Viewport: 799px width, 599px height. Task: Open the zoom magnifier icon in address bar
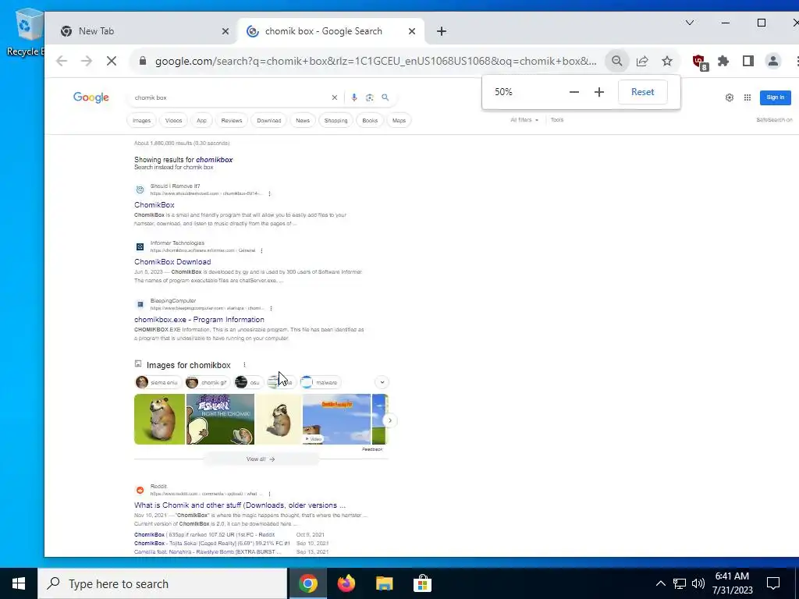(x=616, y=61)
